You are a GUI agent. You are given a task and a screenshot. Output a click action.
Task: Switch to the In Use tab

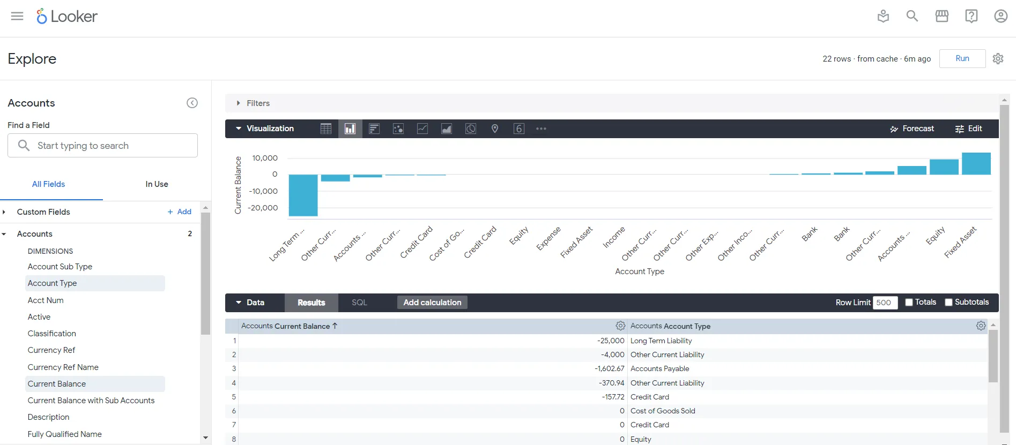click(x=157, y=184)
